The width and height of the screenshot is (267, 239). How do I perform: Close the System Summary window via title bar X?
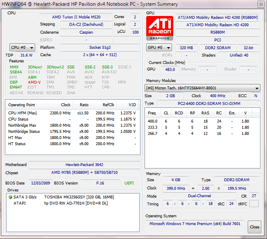click(261, 4)
